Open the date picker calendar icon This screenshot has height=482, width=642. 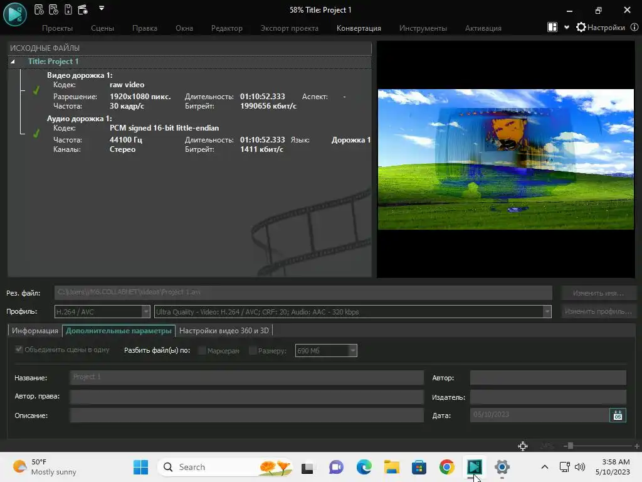click(x=618, y=415)
